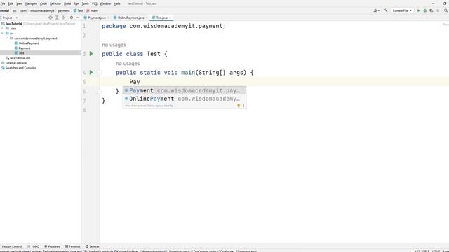
Task: Select opened file locate target icon
Action: click(x=51, y=17)
